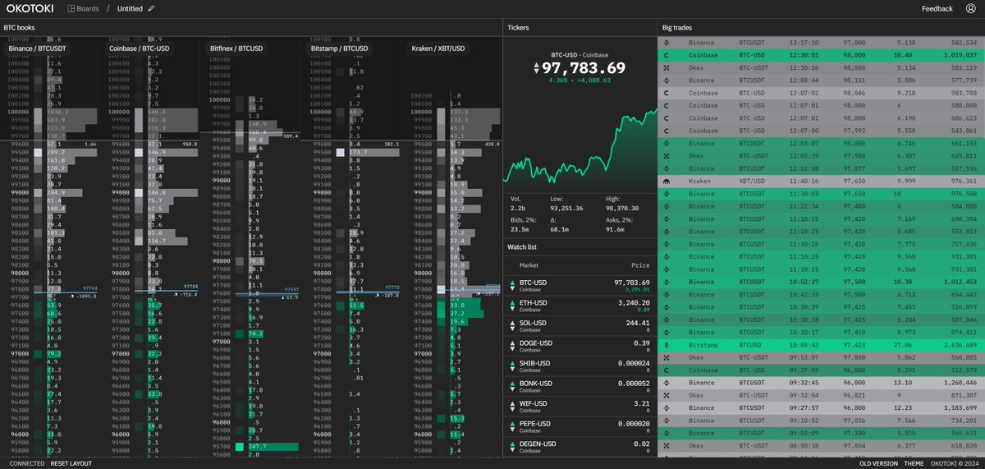Click the arrow icon for BONK-USD watch row
The image size is (985, 469).
click(x=512, y=386)
